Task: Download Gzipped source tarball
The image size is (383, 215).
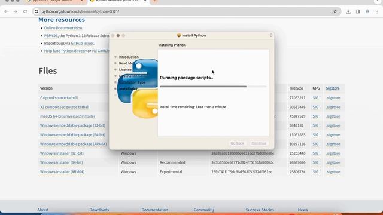Action: [x=59, y=98]
